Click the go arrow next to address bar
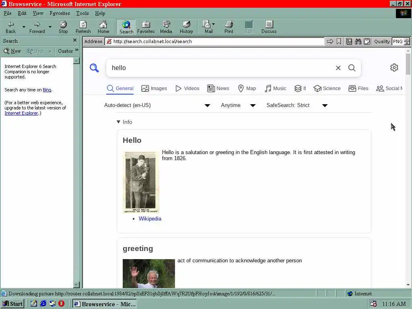 click(x=330, y=41)
